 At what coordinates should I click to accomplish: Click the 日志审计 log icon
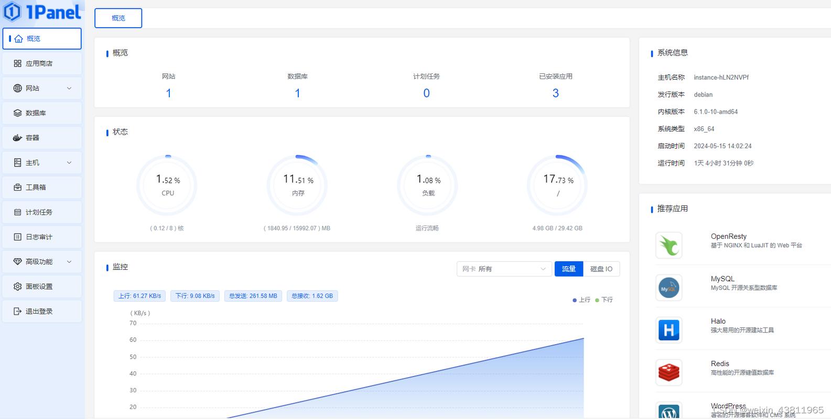click(17, 237)
